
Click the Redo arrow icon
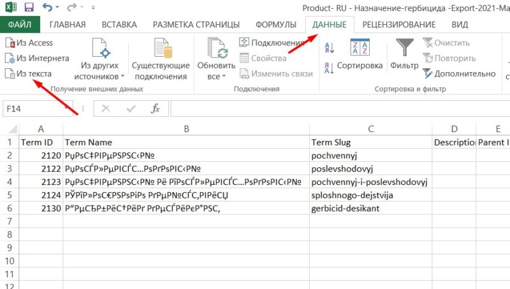[x=71, y=7]
